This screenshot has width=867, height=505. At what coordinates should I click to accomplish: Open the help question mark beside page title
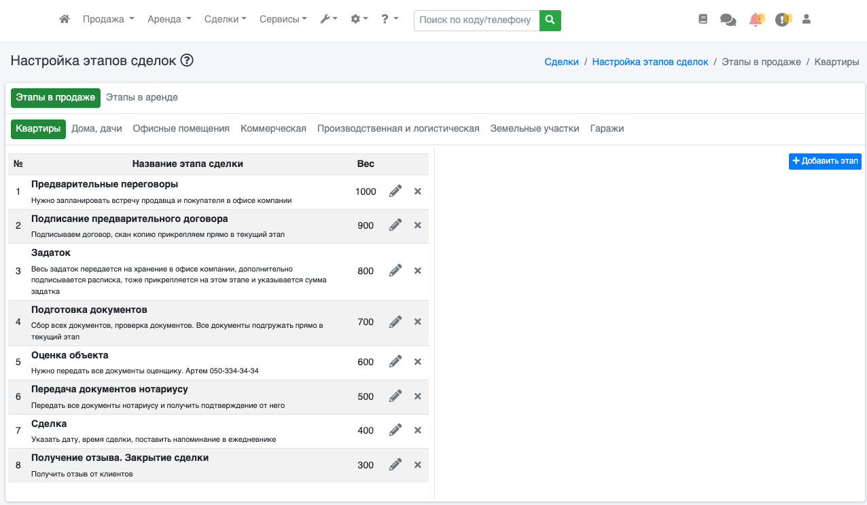point(187,61)
